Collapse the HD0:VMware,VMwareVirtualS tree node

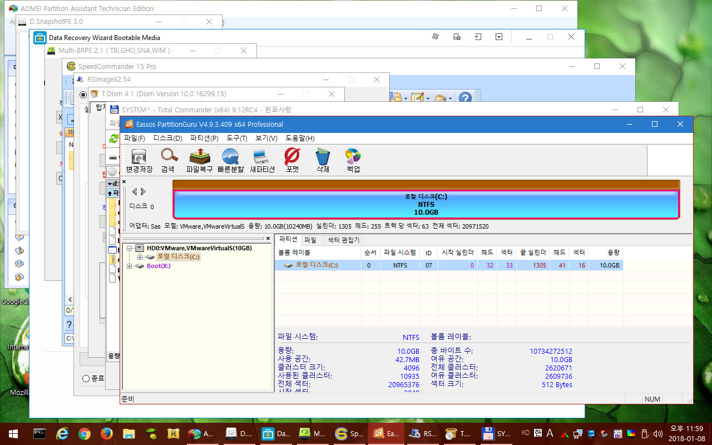click(x=130, y=248)
